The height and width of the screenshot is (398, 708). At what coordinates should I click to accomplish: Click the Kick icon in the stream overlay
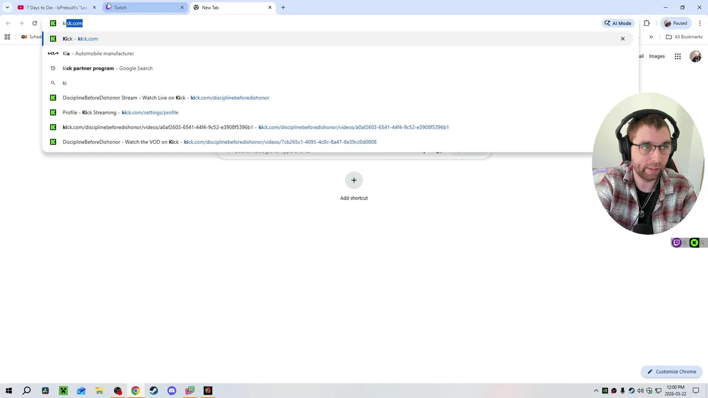coord(694,243)
